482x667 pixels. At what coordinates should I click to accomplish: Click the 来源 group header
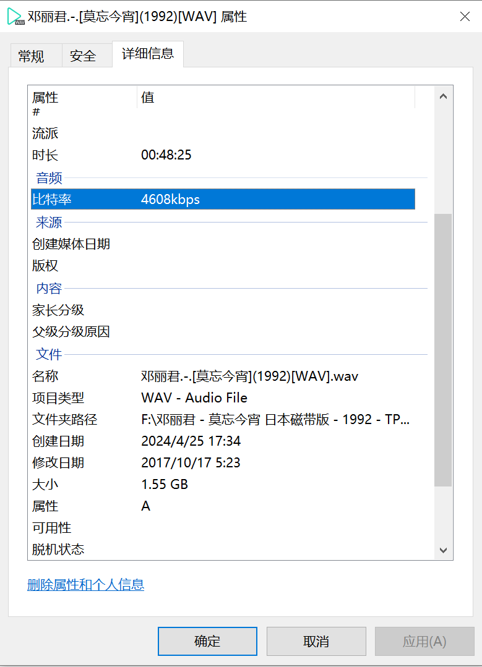coord(49,222)
